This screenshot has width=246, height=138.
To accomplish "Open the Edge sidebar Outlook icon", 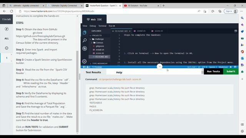I will (x=243, y=58).
